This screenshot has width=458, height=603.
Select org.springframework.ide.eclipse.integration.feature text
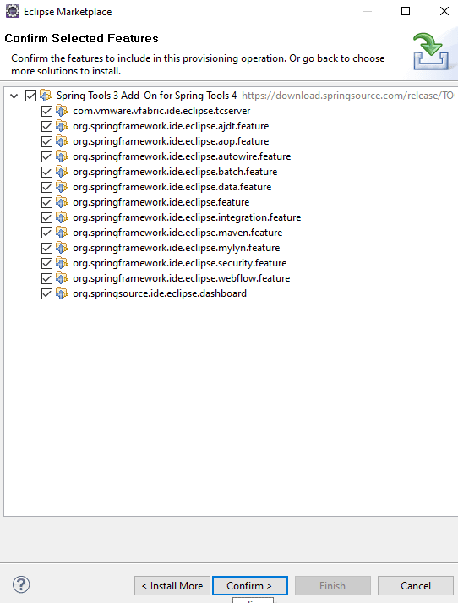[187, 217]
